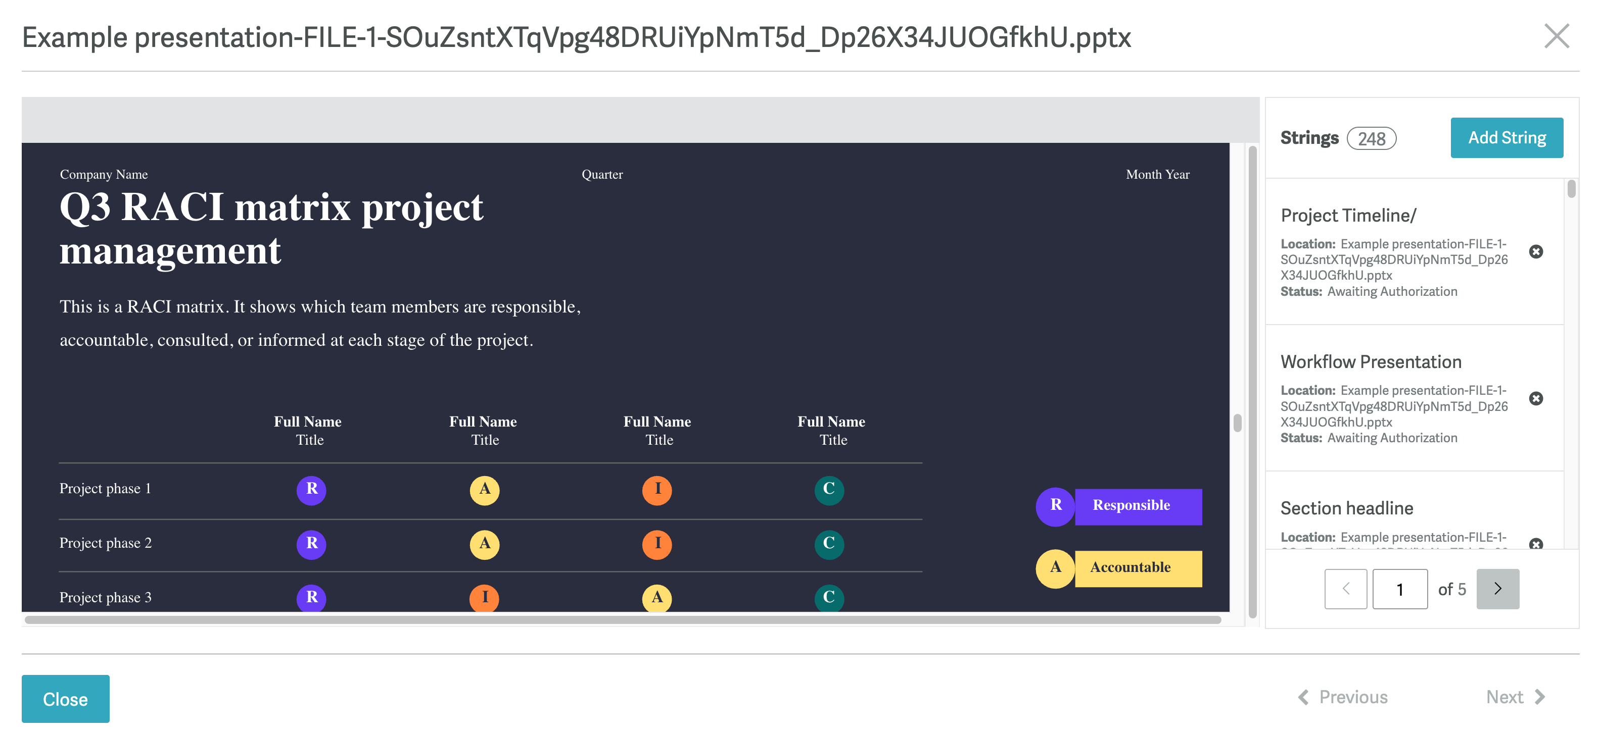Select the "Workflow Presentation" string entry
Image resolution: width=1600 pixels, height=735 pixels.
(x=1415, y=398)
